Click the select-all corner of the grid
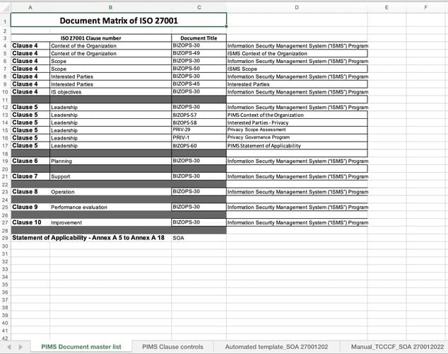 pos(5,7)
